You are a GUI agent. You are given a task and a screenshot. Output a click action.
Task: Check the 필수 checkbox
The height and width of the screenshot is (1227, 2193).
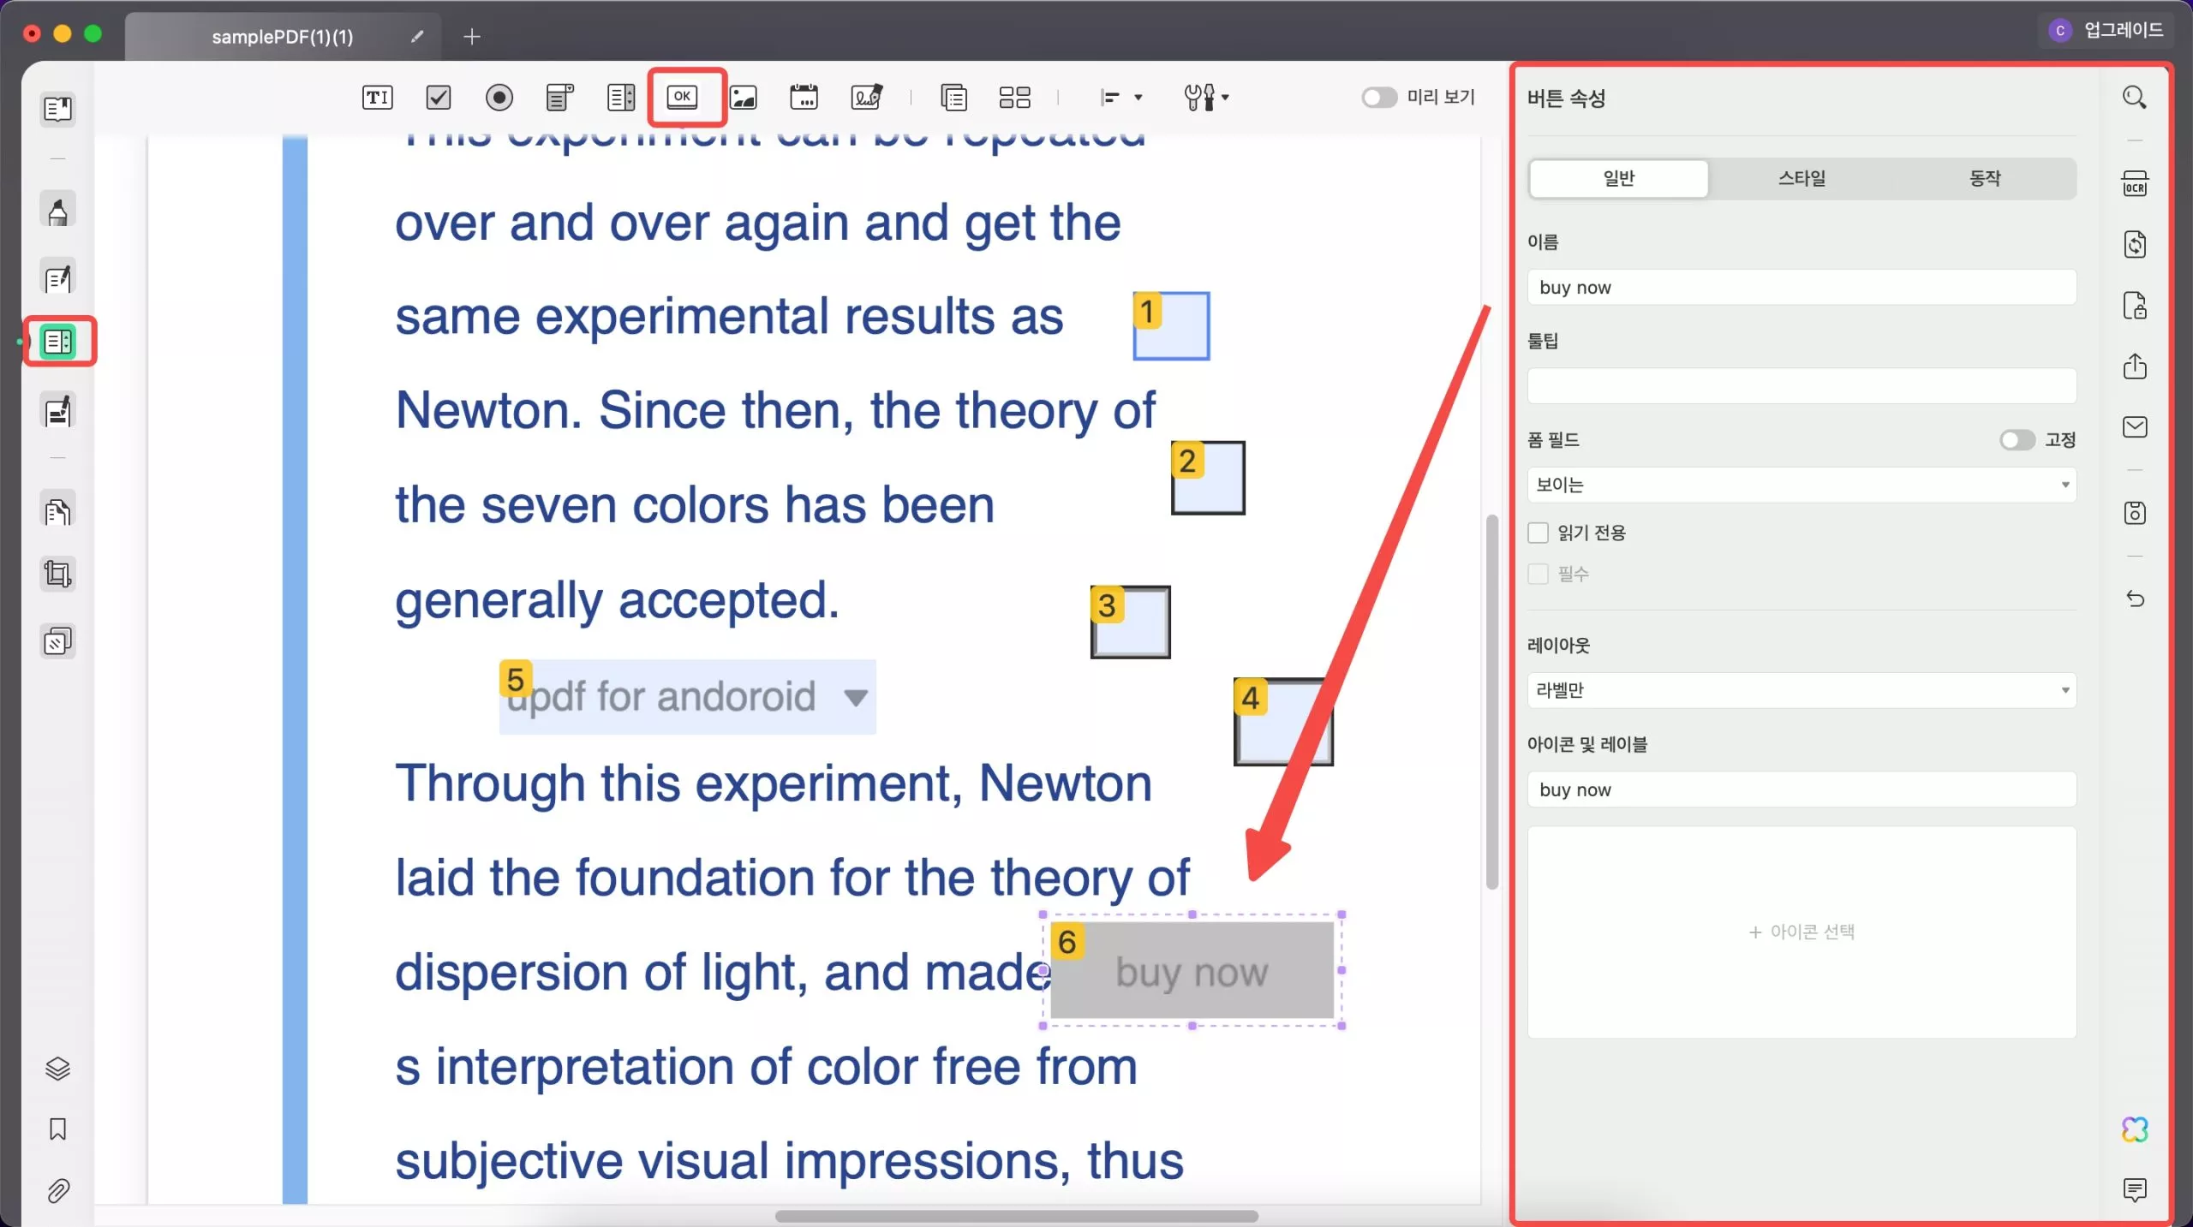tap(1538, 574)
